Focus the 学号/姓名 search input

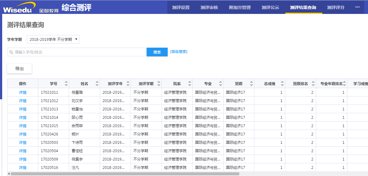pyautogui.click(x=76, y=52)
